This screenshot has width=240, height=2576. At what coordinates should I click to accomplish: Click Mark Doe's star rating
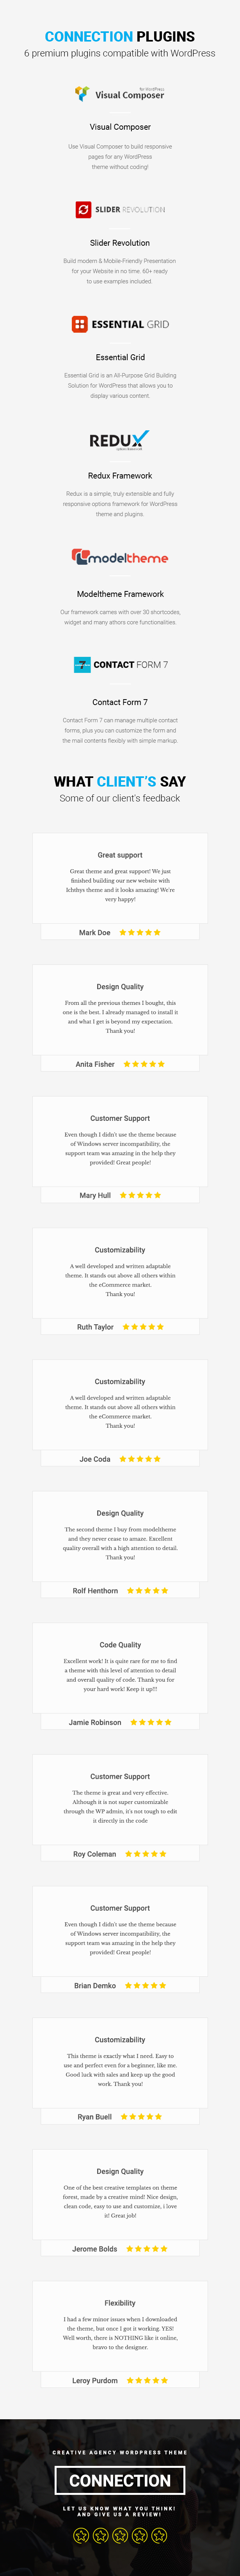pos(139,932)
